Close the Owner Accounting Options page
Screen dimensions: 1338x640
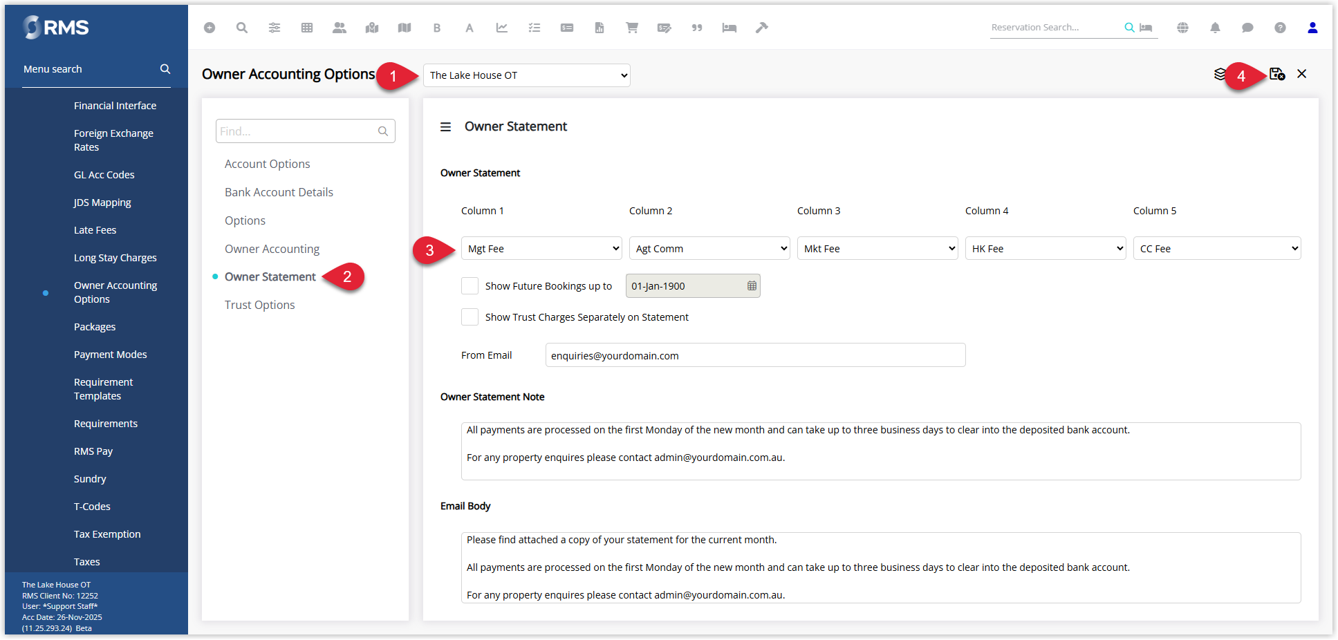click(1302, 74)
